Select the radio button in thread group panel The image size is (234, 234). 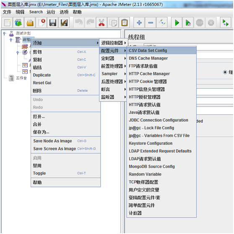coord(225,72)
